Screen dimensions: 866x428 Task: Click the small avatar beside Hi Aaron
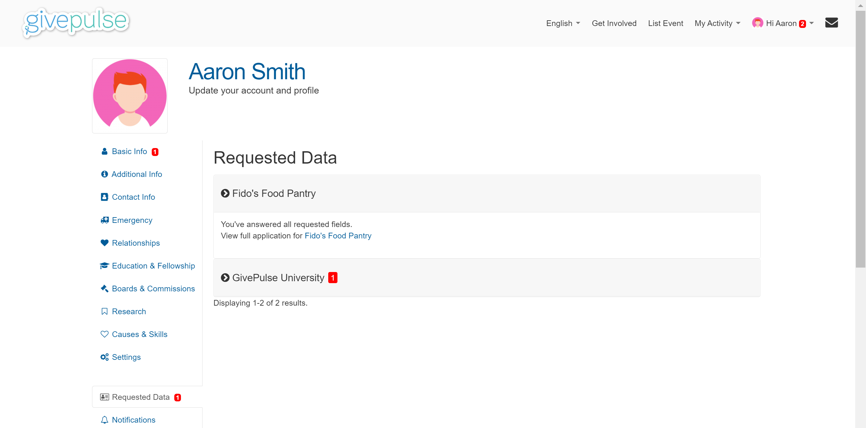pos(757,23)
